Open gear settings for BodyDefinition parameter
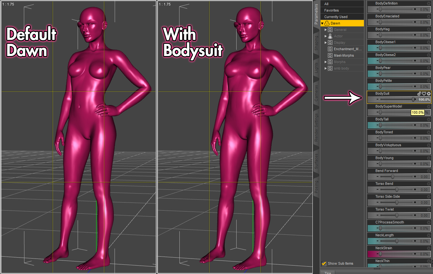 (x=428, y=4)
